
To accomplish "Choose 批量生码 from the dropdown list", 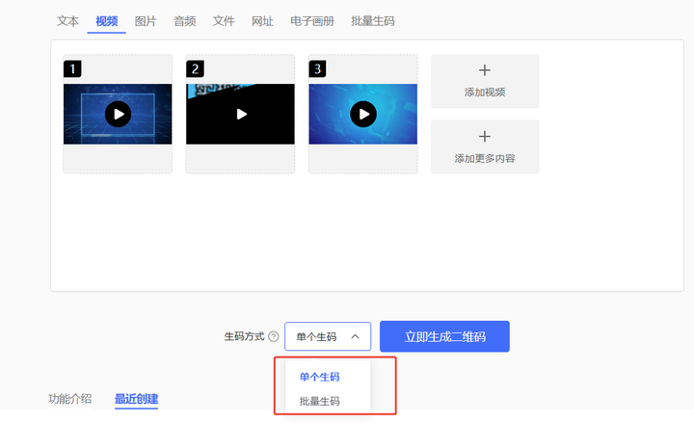I will tap(319, 401).
